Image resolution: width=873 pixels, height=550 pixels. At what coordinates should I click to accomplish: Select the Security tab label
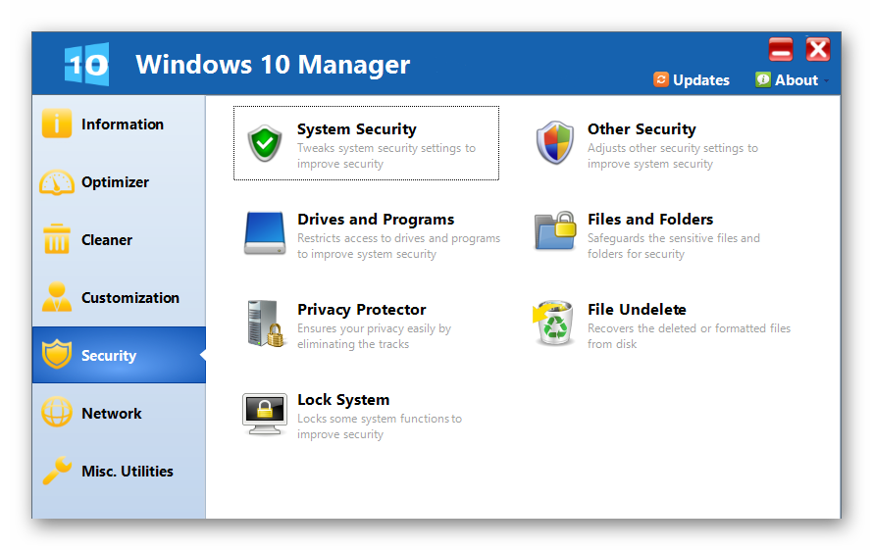pos(109,356)
